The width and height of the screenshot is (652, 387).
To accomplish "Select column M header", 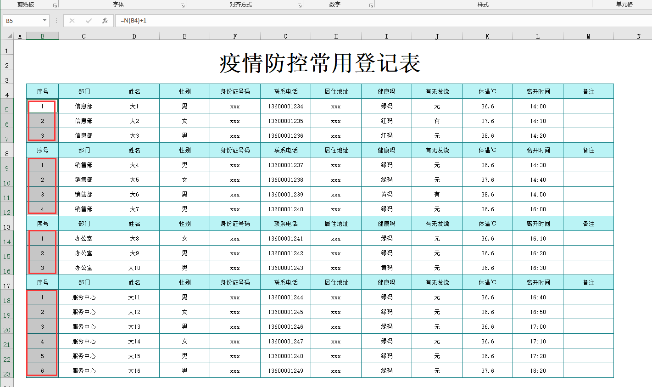I will coord(588,36).
